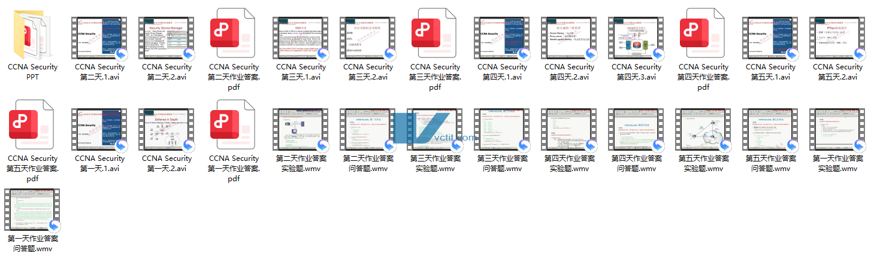The width and height of the screenshot is (871, 256).
Task: Click the 'CCNA Security 第四天.3.avi' file name
Action: [637, 72]
